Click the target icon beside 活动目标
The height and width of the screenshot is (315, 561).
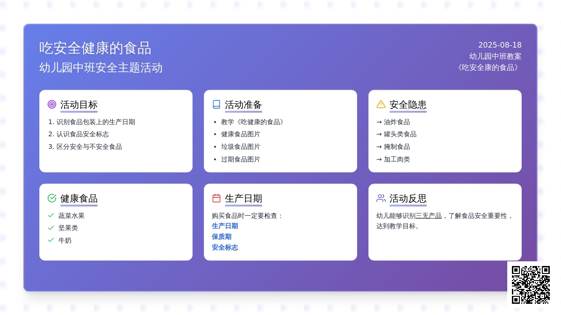pyautogui.click(x=52, y=105)
